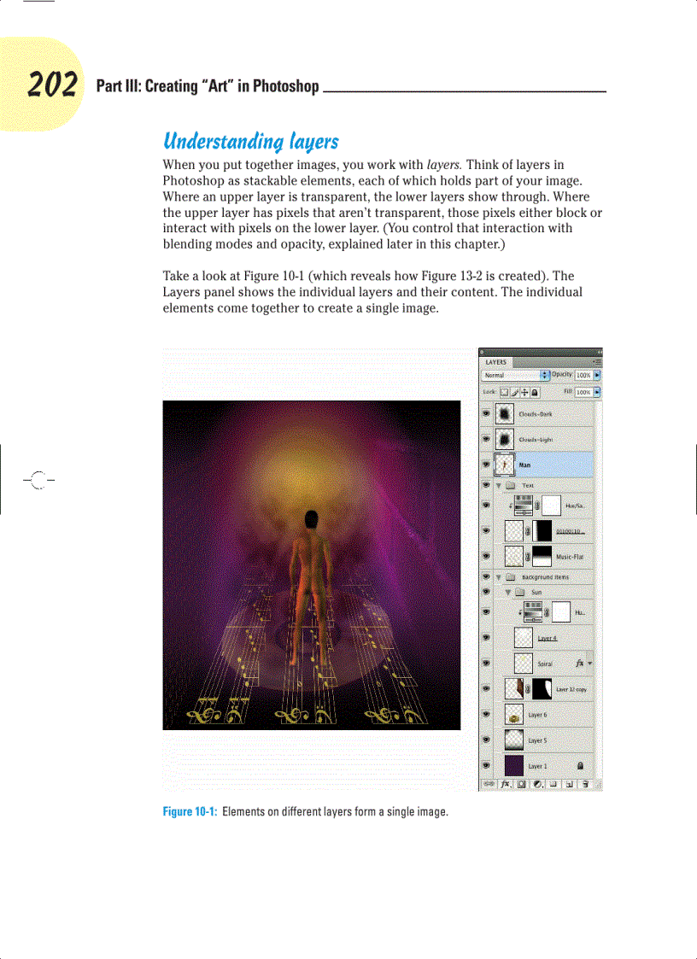Select the Add layer mask icon

(x=522, y=783)
